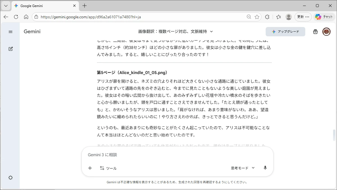Click the browser 更新 update button
Viewport: 337px width, 190px height.
tap(303, 17)
